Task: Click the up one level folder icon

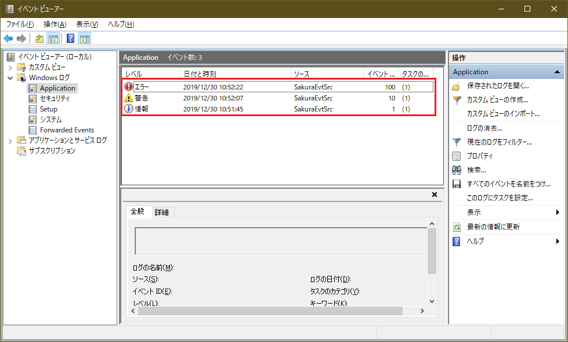Action: [x=39, y=39]
